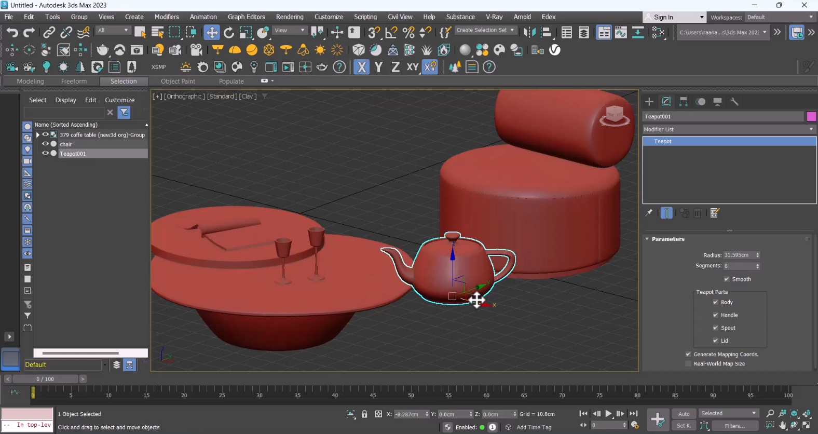818x434 pixels.
Task: Click the Radius value input field
Action: [739, 255]
